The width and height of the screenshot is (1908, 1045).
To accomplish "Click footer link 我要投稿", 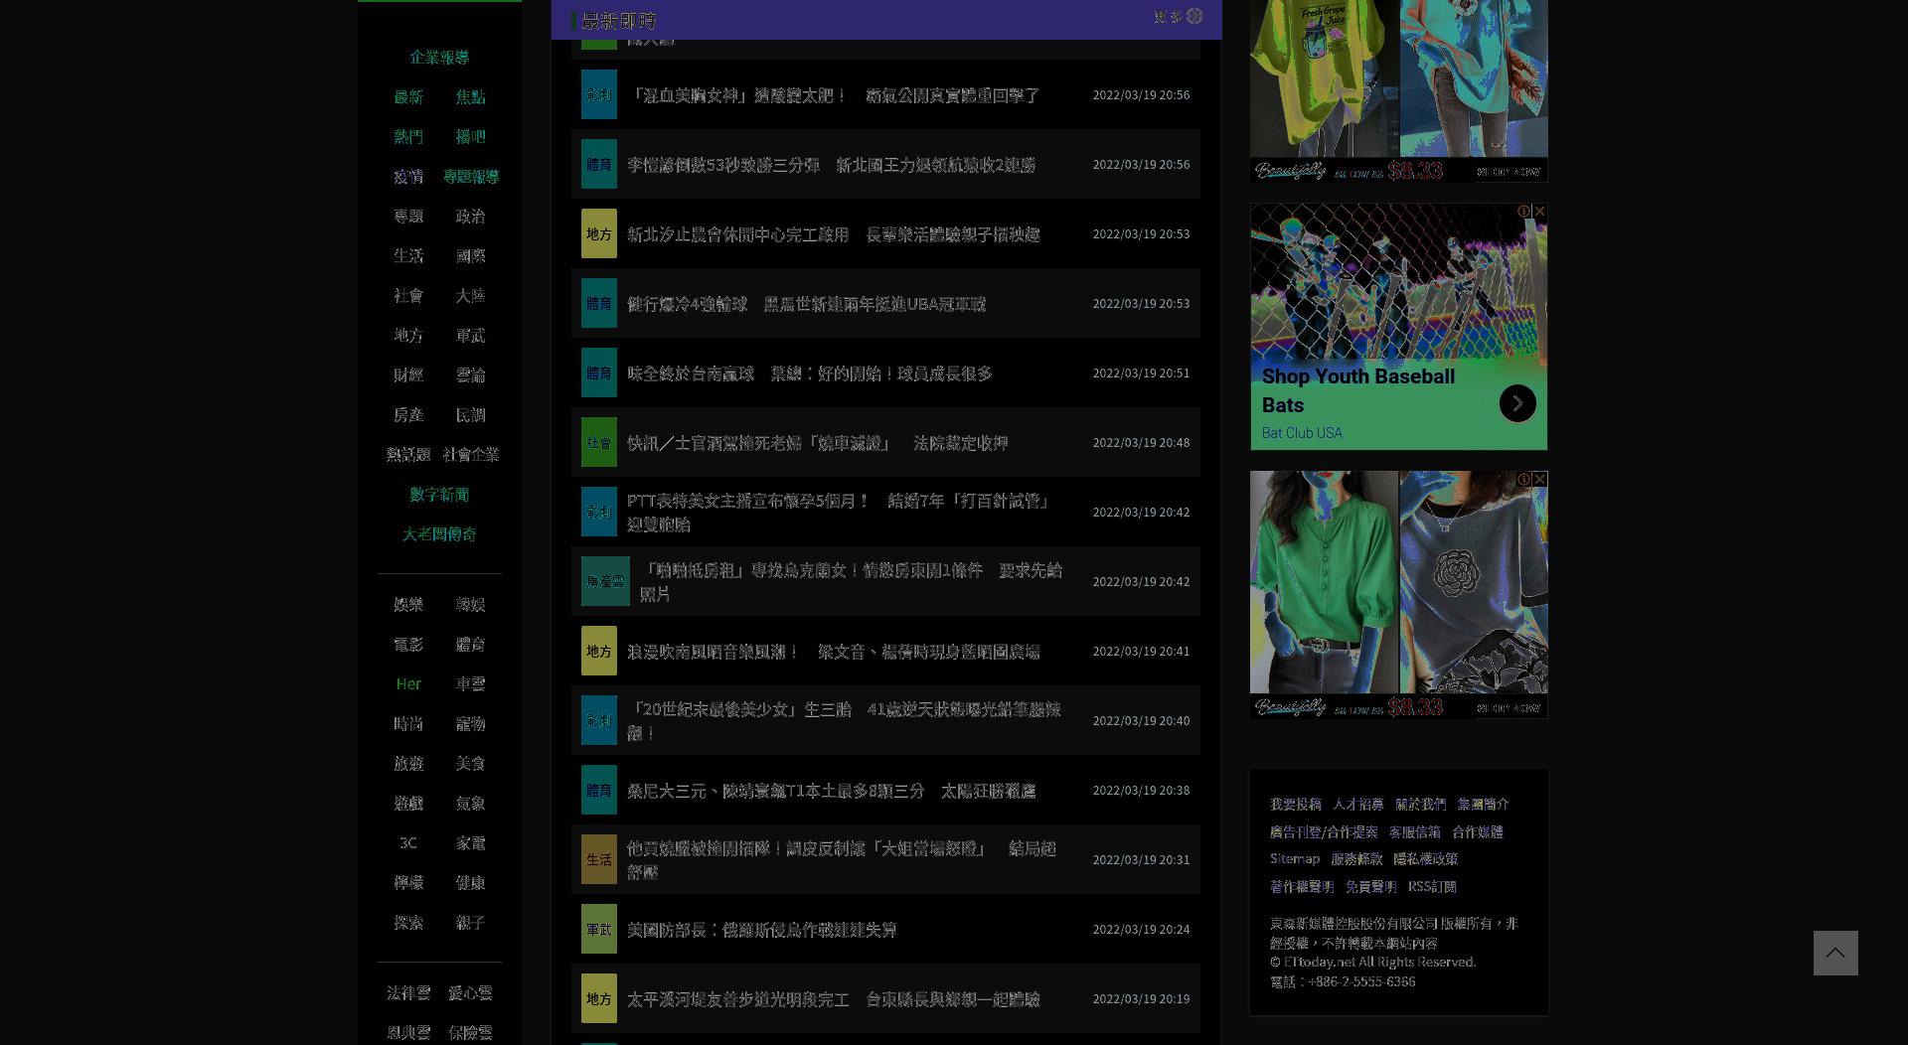I will [x=1295, y=804].
